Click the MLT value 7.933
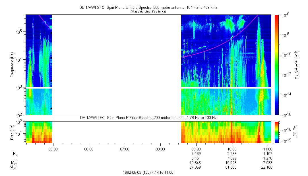 (268, 163)
